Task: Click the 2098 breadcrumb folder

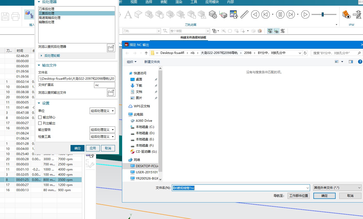Action: 248,53
